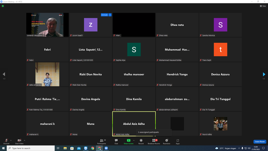Click Febri participant name
Image resolution: width=268 pixels, height=151 pixels.
47,49
